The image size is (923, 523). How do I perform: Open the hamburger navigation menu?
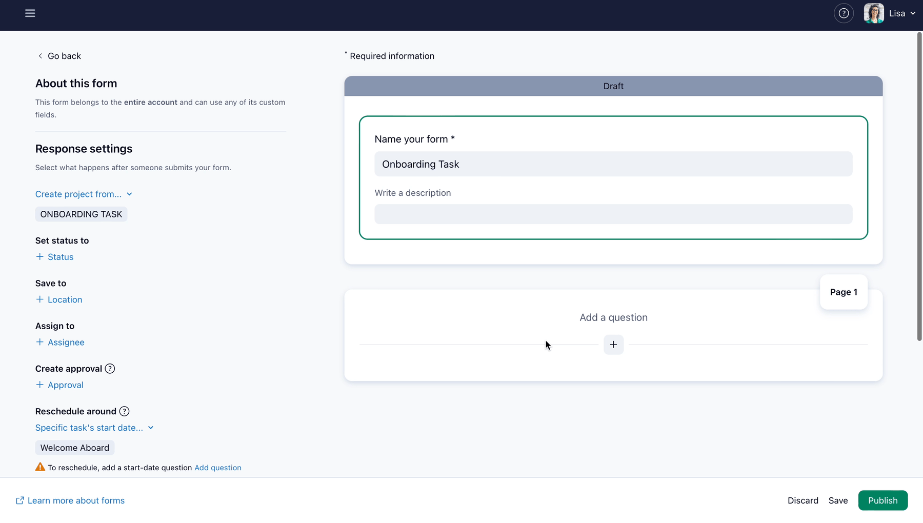30,13
